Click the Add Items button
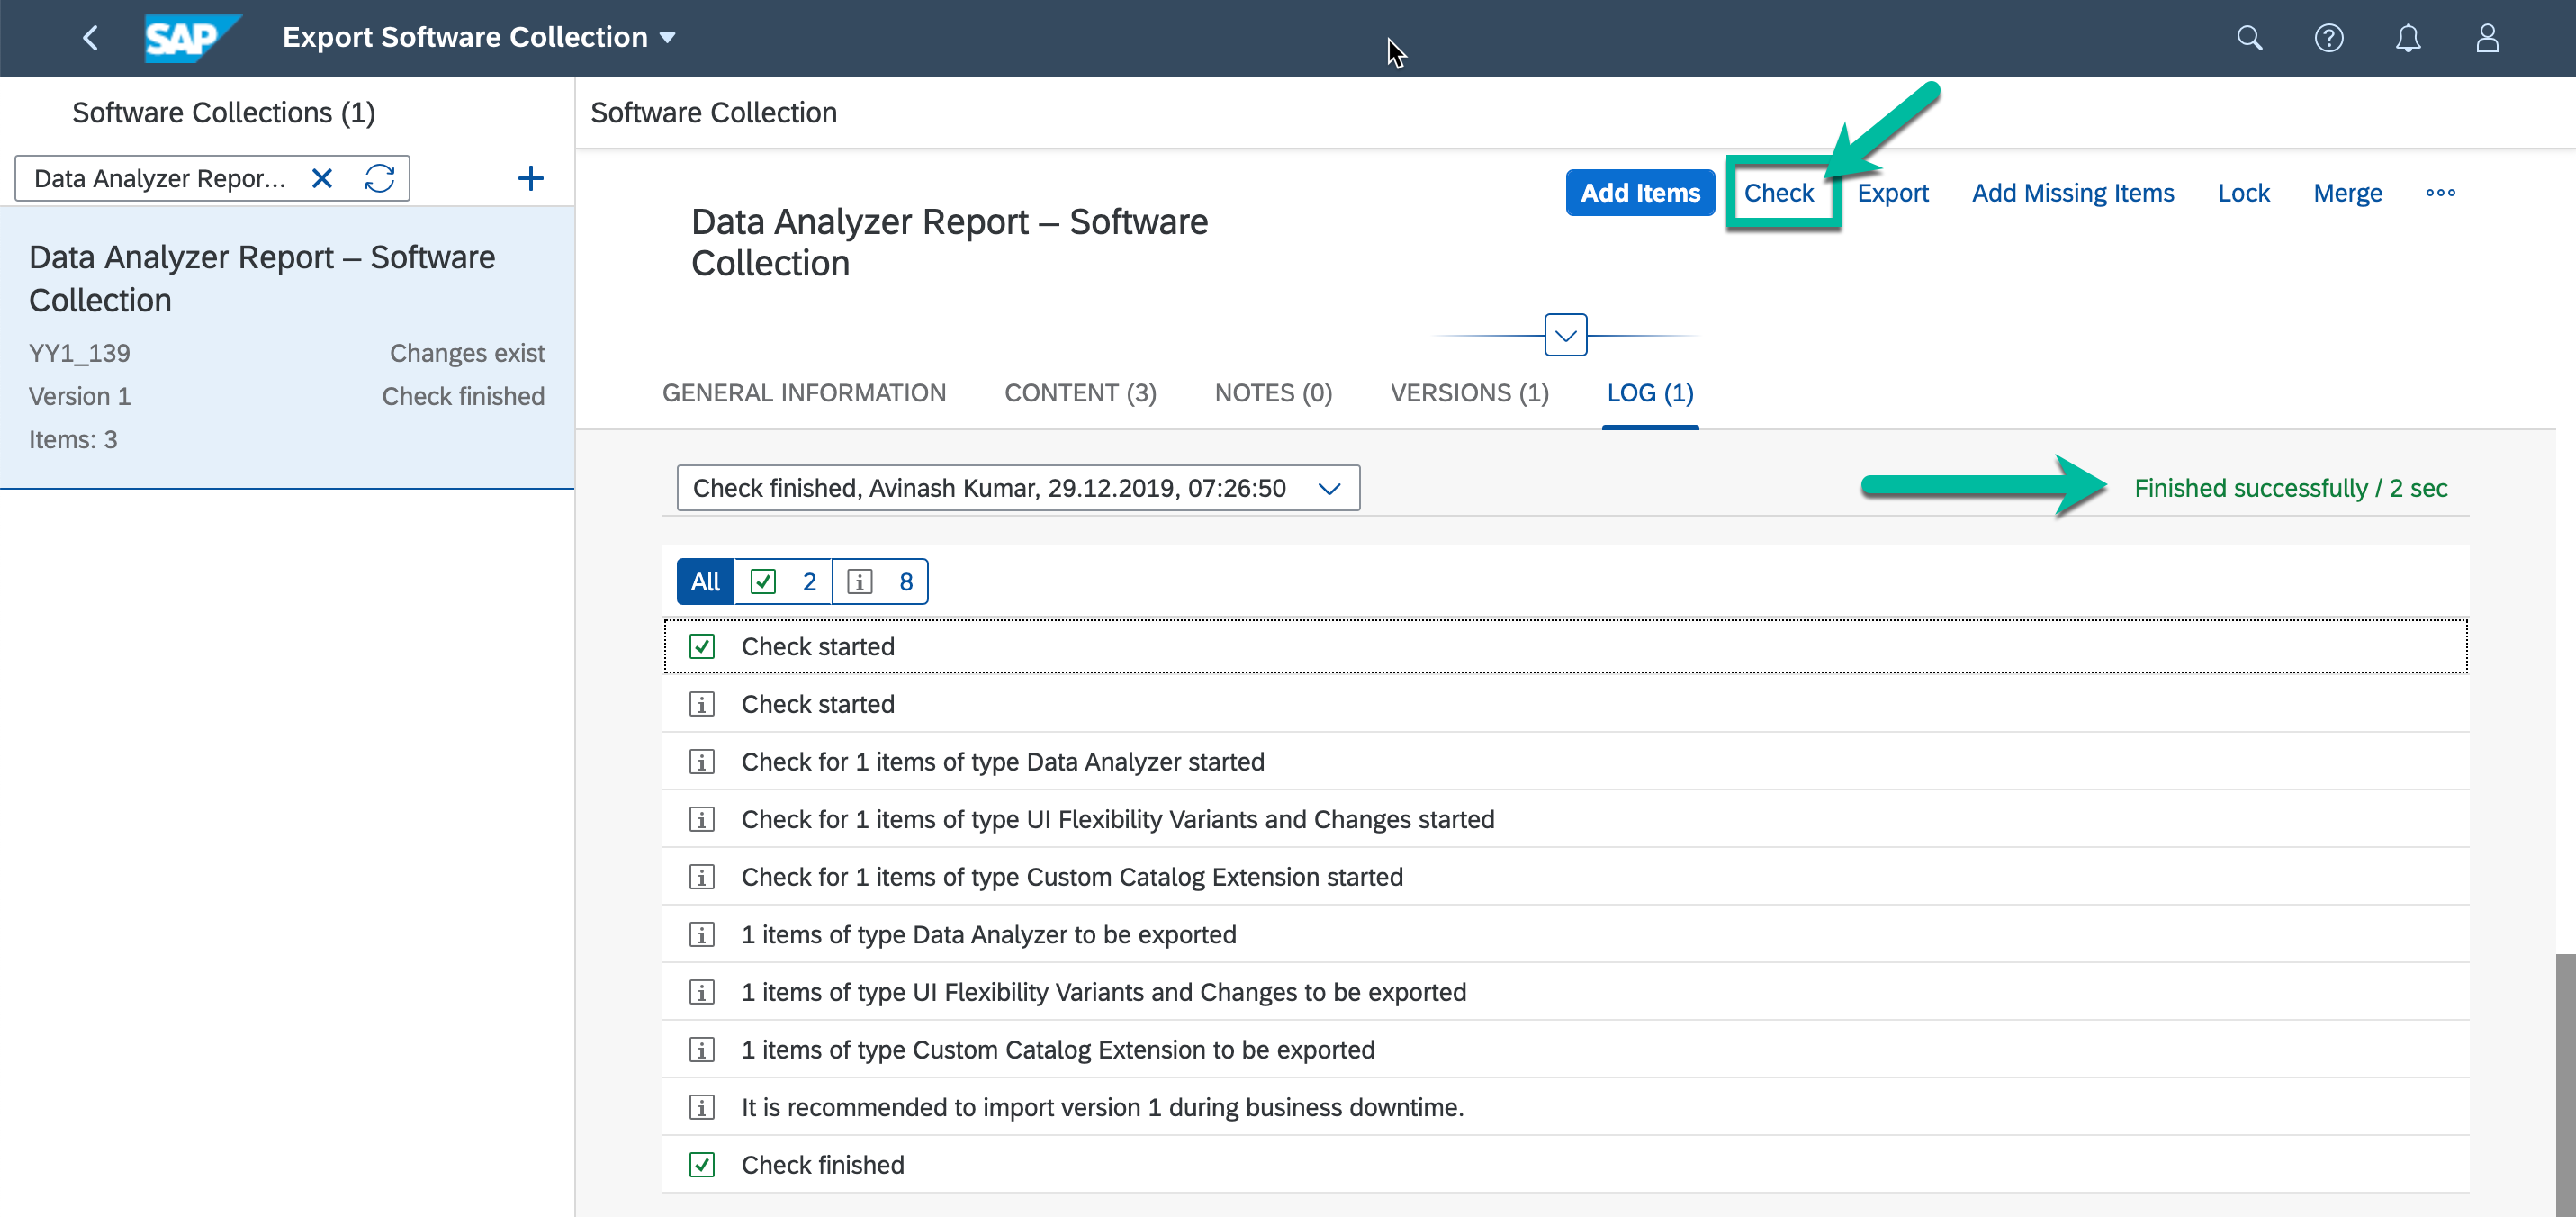This screenshot has height=1217, width=2576. 1639,193
